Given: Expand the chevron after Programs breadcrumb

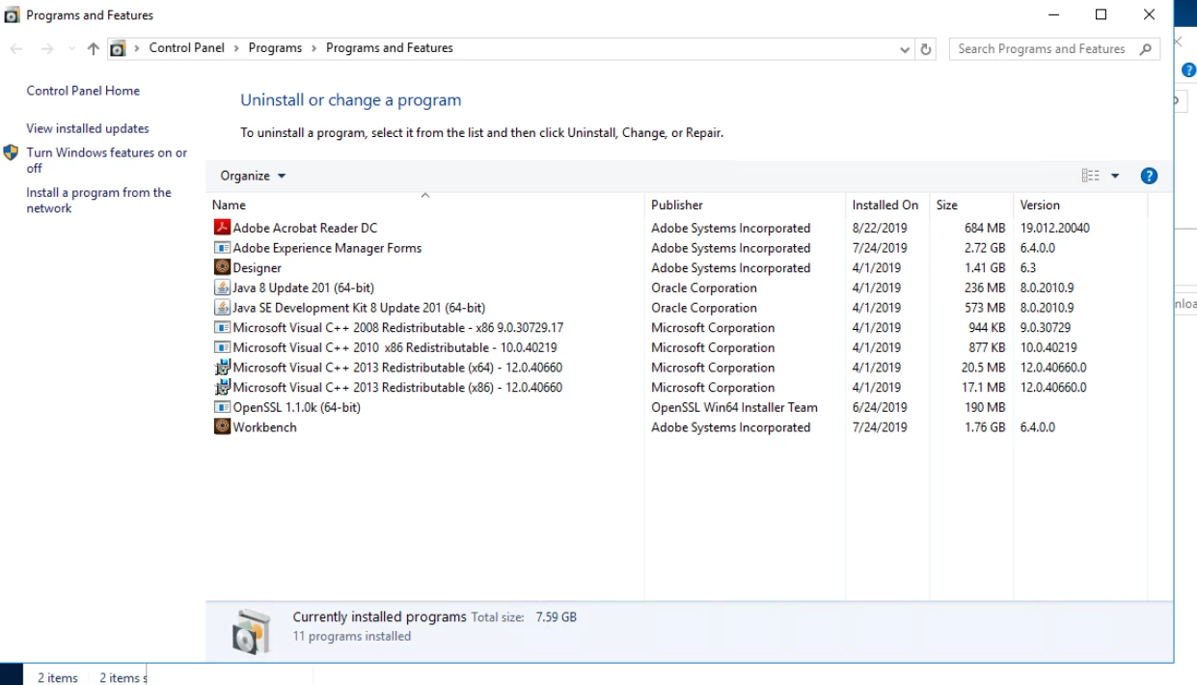Looking at the screenshot, I should 313,48.
